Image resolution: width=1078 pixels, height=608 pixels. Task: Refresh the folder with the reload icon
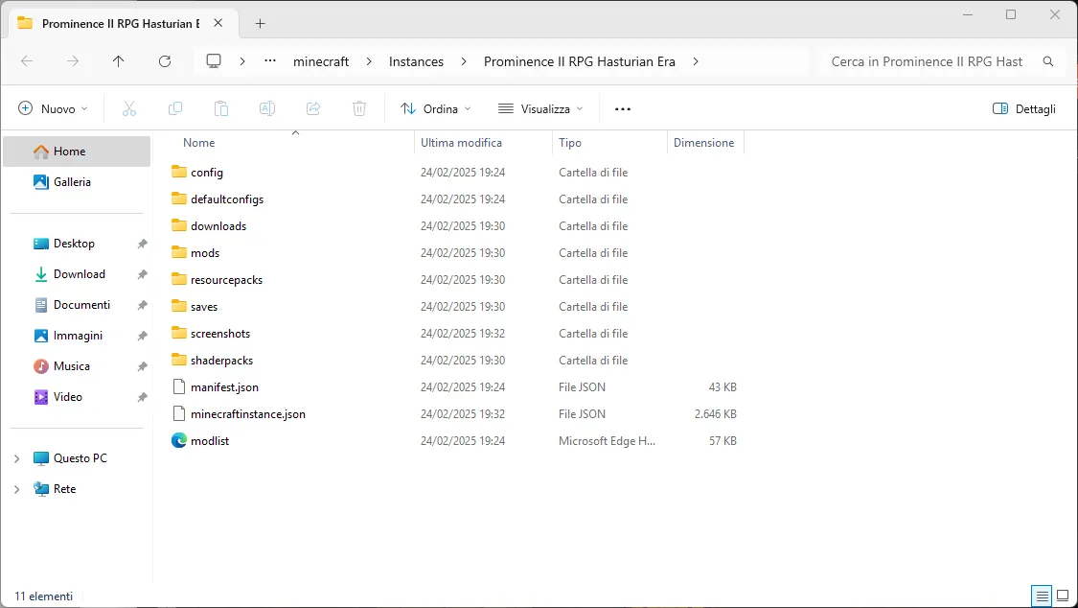click(165, 60)
